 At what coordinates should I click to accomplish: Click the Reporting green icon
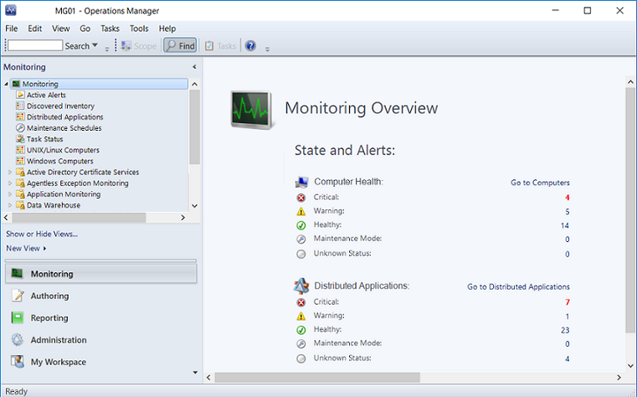(x=17, y=317)
